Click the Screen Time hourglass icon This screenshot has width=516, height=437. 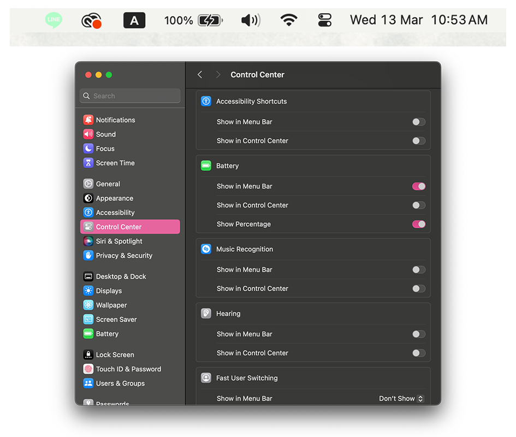[x=88, y=163]
